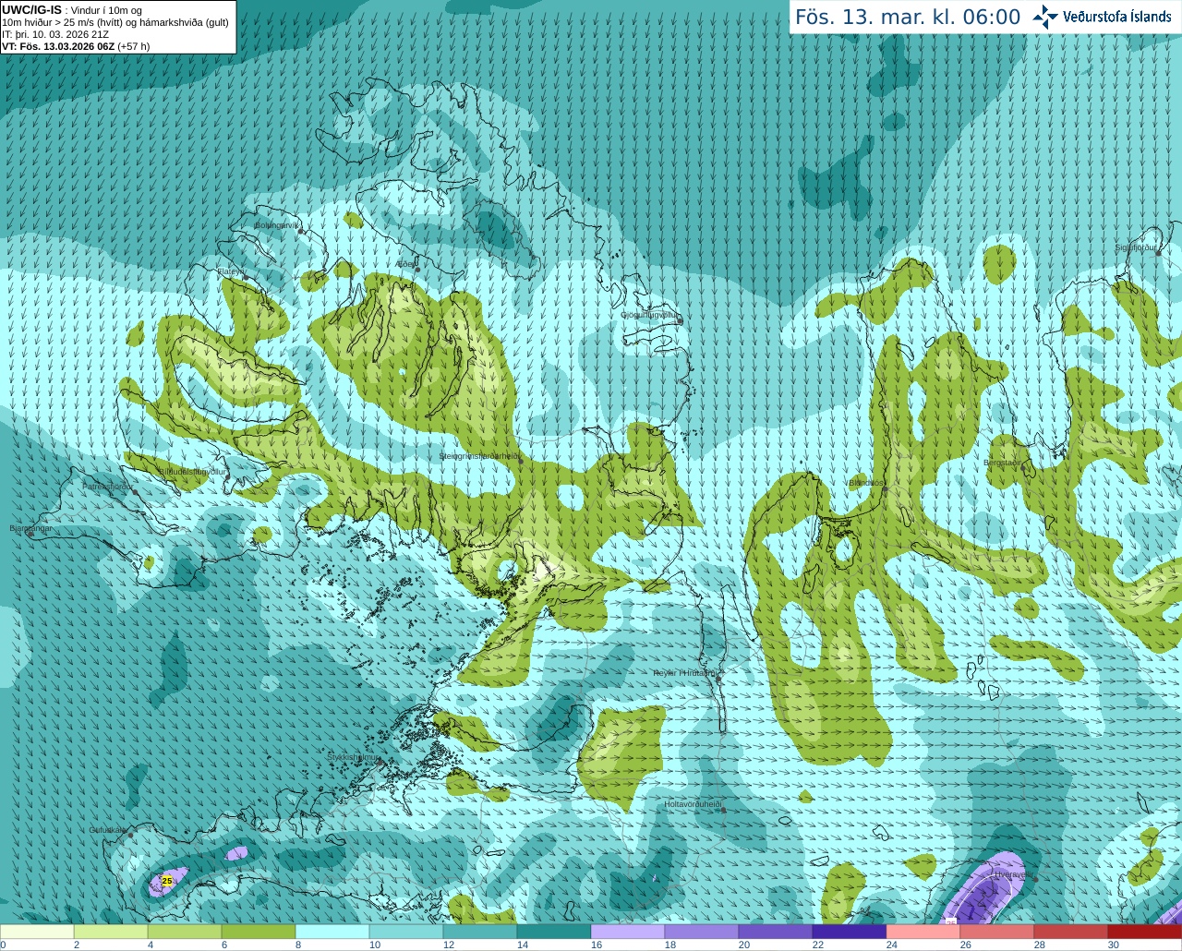Click the Blönduós station label
The image size is (1182, 951).
pos(865,483)
